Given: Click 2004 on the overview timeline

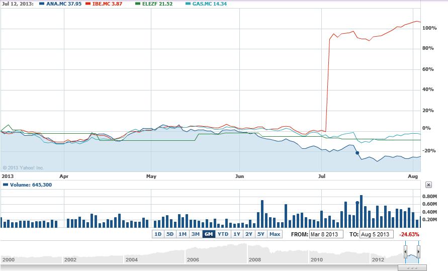Looking at the screenshot, I should click(131, 259).
